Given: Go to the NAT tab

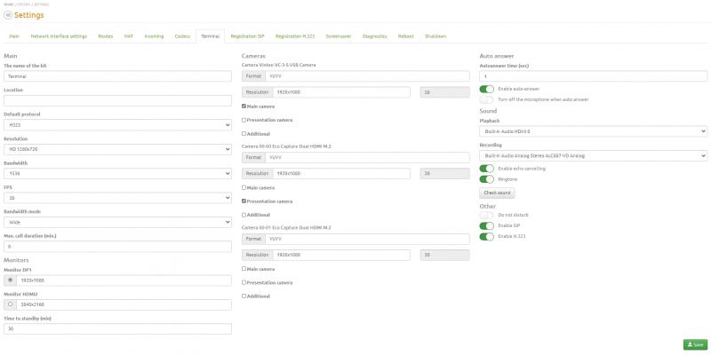Looking at the screenshot, I should [x=129, y=36].
